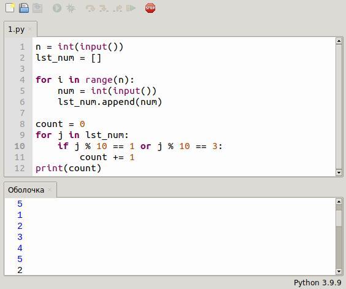346x289 pixels.
Task: Place cursor on the print(count) line
Action: pos(69,168)
